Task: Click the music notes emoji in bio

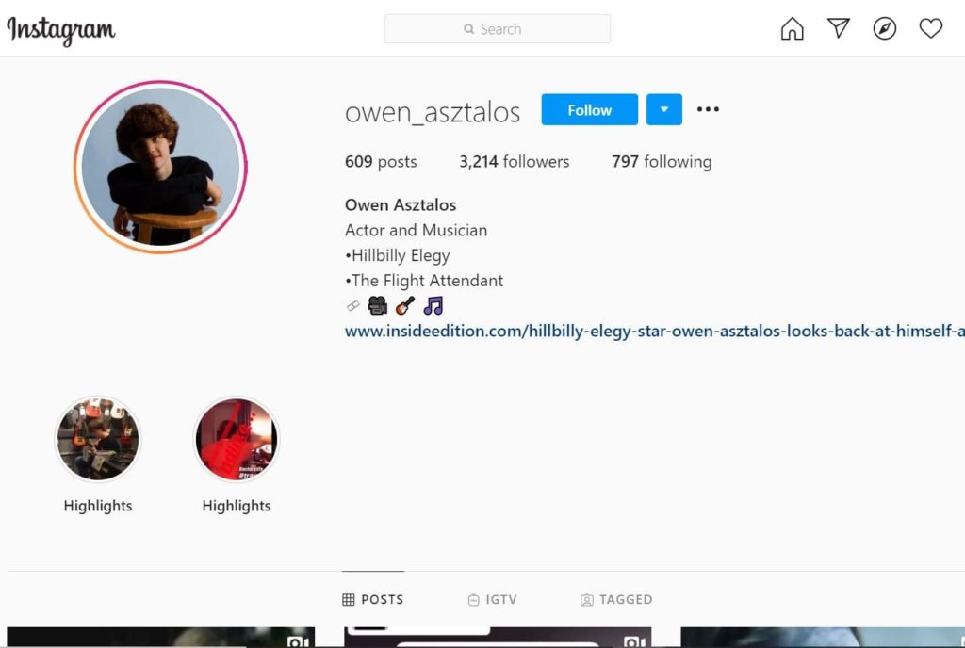Action: click(x=433, y=305)
